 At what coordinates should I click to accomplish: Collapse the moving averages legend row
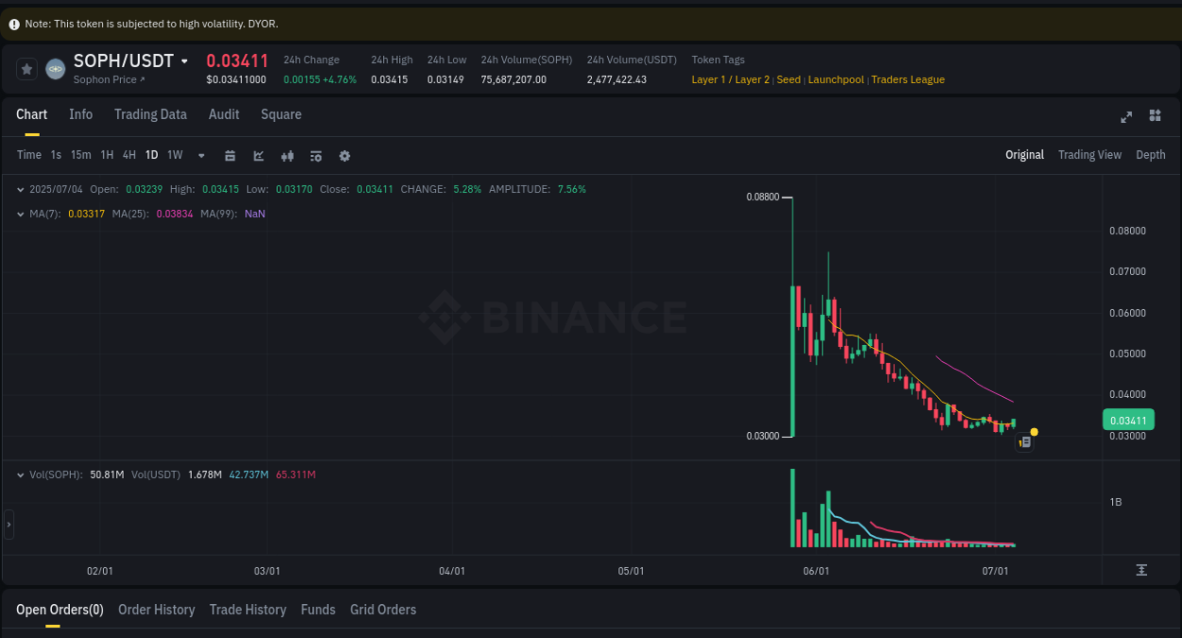(x=19, y=214)
